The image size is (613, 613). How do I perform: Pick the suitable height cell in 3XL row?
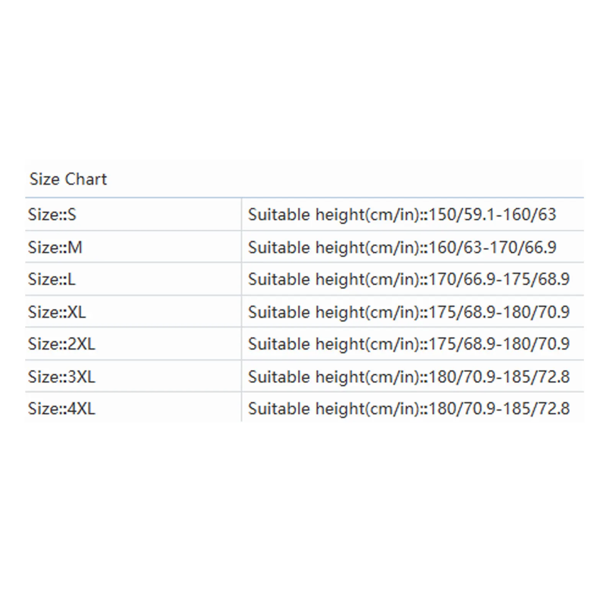[x=409, y=377]
